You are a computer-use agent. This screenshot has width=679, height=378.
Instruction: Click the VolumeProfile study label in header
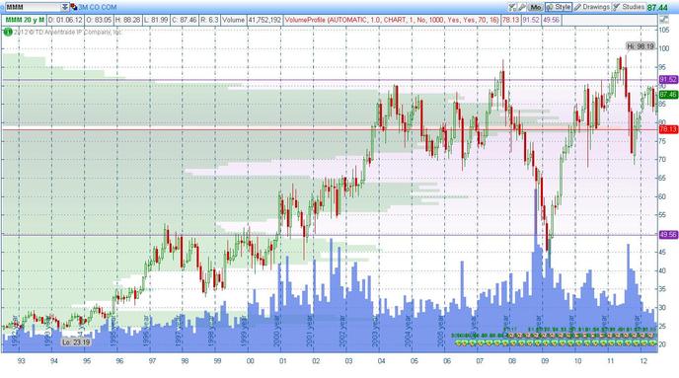click(x=392, y=20)
